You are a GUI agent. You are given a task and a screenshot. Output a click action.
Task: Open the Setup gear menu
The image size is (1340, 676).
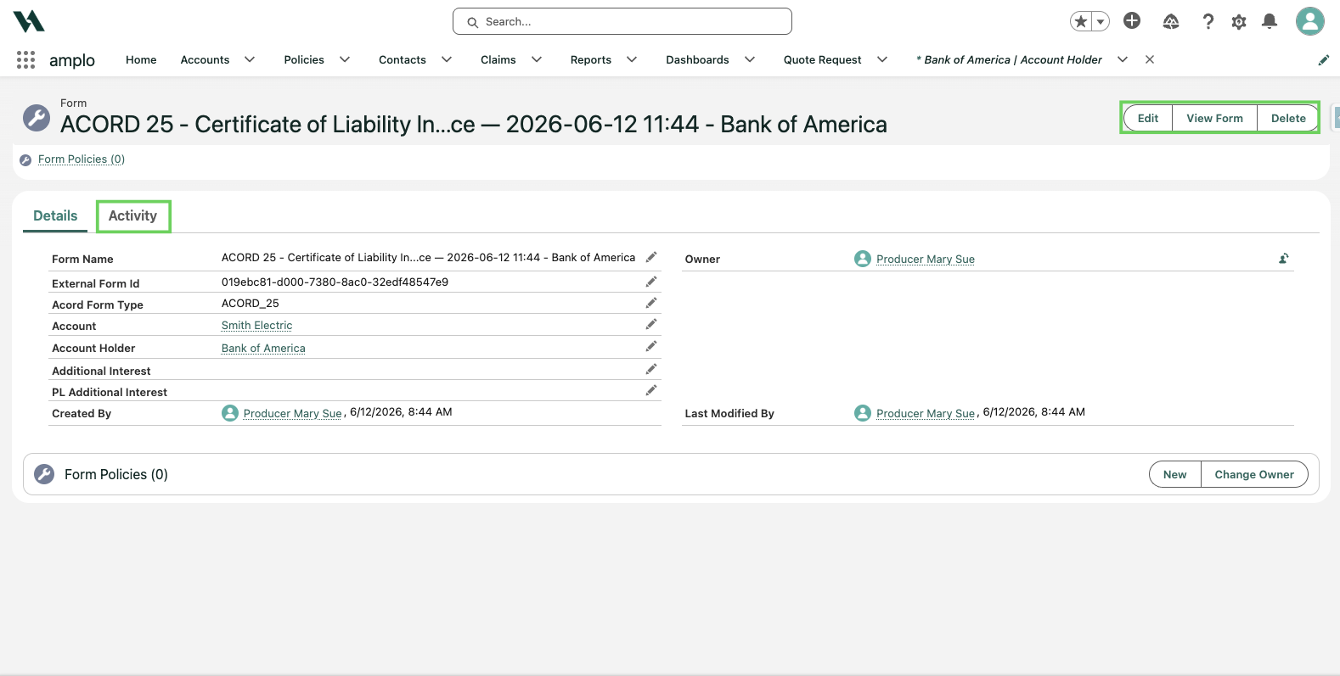click(x=1239, y=21)
